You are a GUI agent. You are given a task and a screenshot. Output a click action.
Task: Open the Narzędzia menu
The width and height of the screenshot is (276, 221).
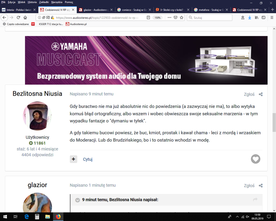pos(57,2)
